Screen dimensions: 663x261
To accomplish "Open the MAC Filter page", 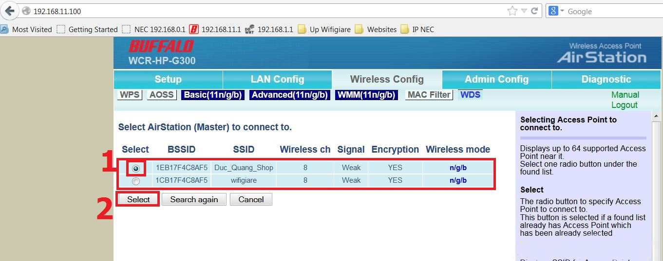I will point(429,95).
